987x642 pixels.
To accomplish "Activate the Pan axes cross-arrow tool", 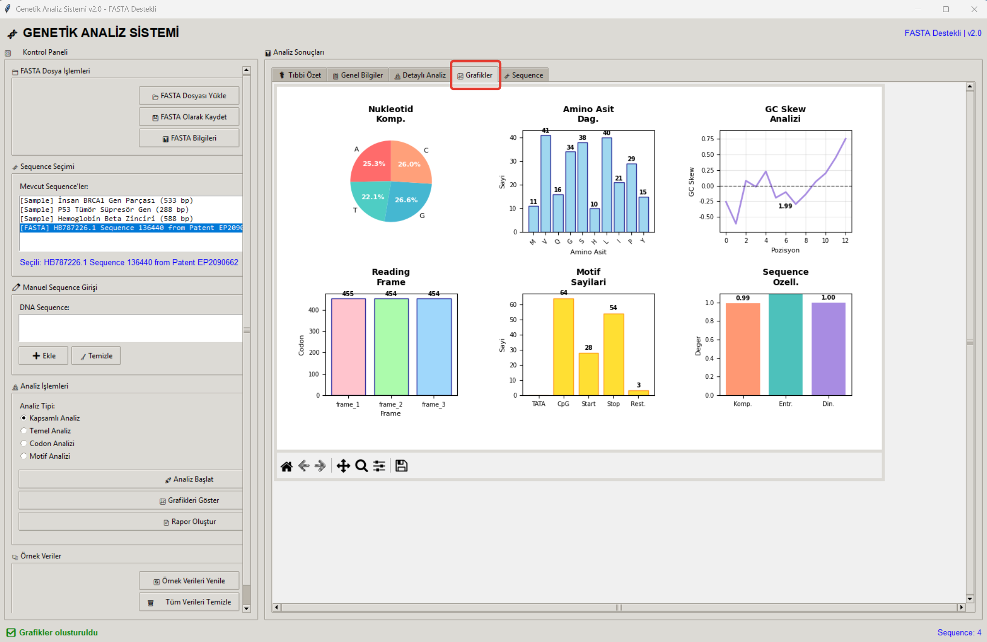I will (343, 466).
